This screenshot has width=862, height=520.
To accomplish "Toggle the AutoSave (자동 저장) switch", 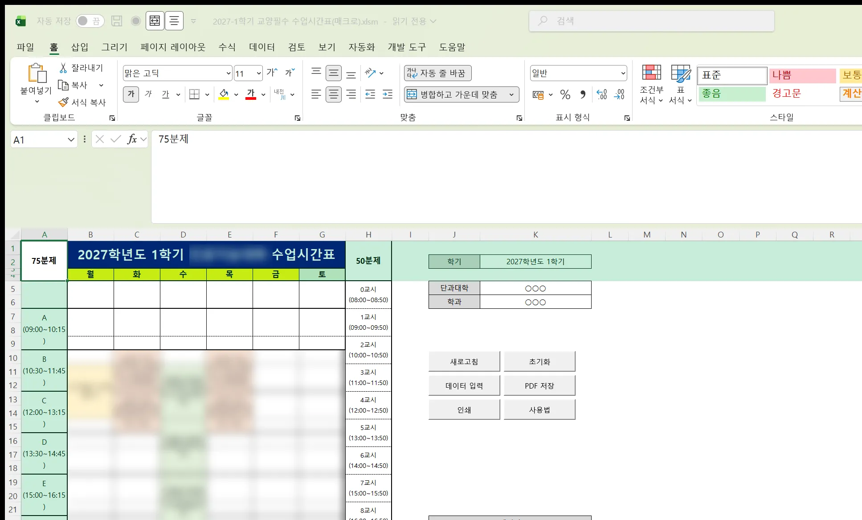I will [x=90, y=21].
